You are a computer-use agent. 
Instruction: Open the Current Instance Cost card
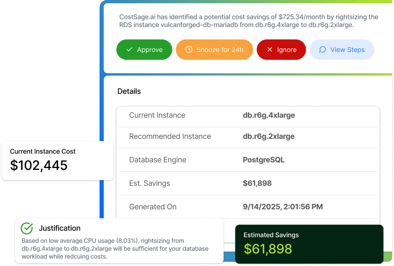click(57, 160)
